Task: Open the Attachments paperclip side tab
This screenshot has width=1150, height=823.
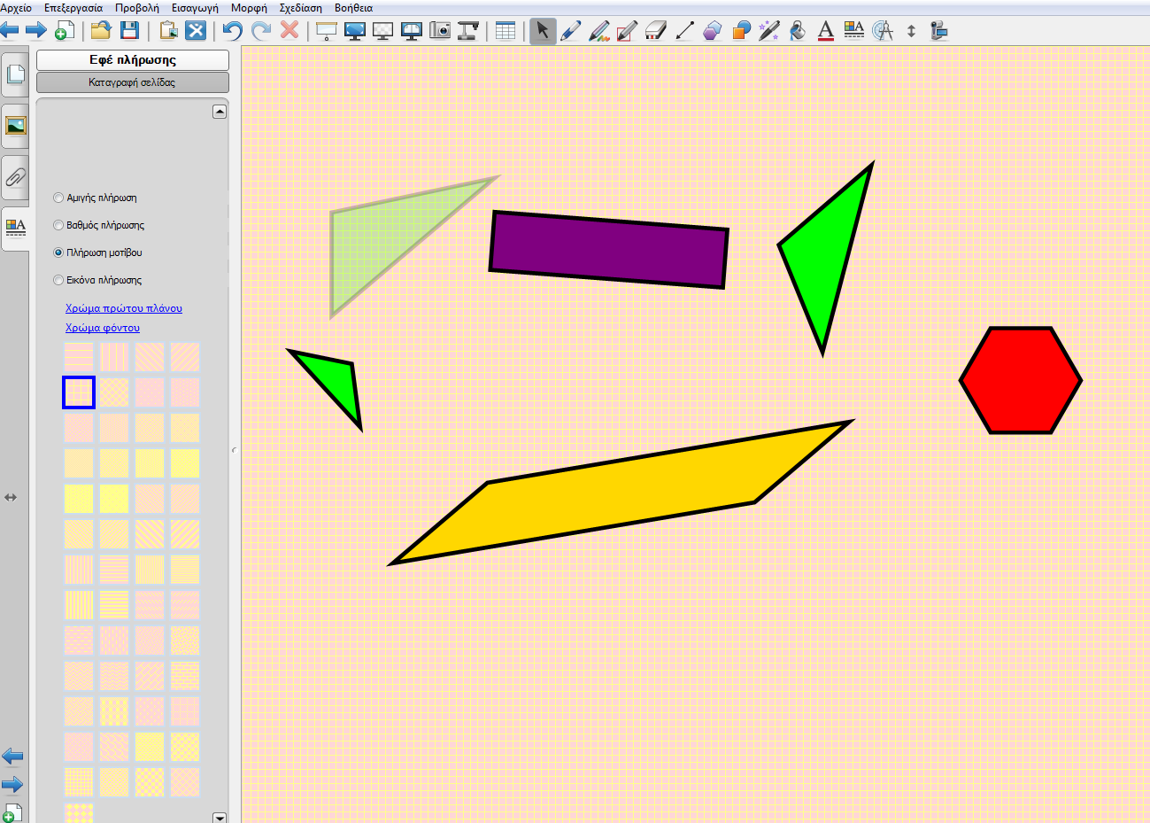Action: coord(15,177)
